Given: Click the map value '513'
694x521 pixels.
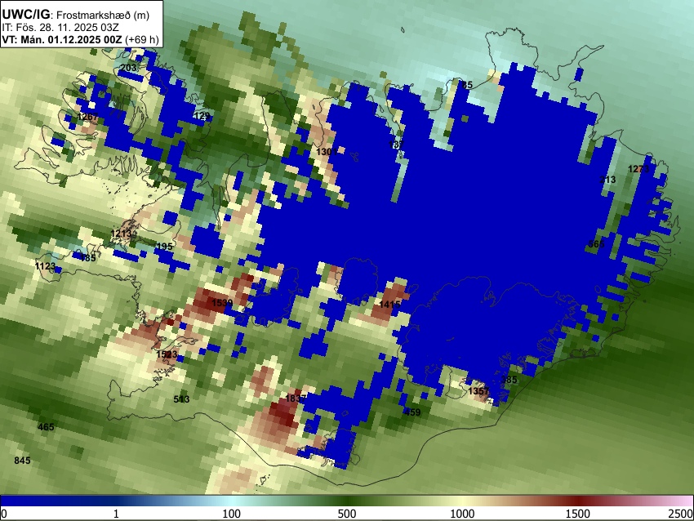Looking at the screenshot, I should [181, 399].
